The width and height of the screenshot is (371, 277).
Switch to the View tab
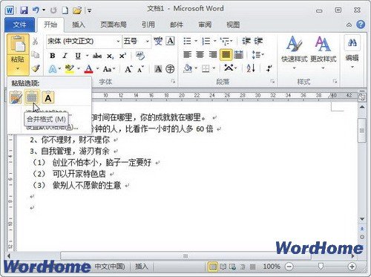point(233,25)
